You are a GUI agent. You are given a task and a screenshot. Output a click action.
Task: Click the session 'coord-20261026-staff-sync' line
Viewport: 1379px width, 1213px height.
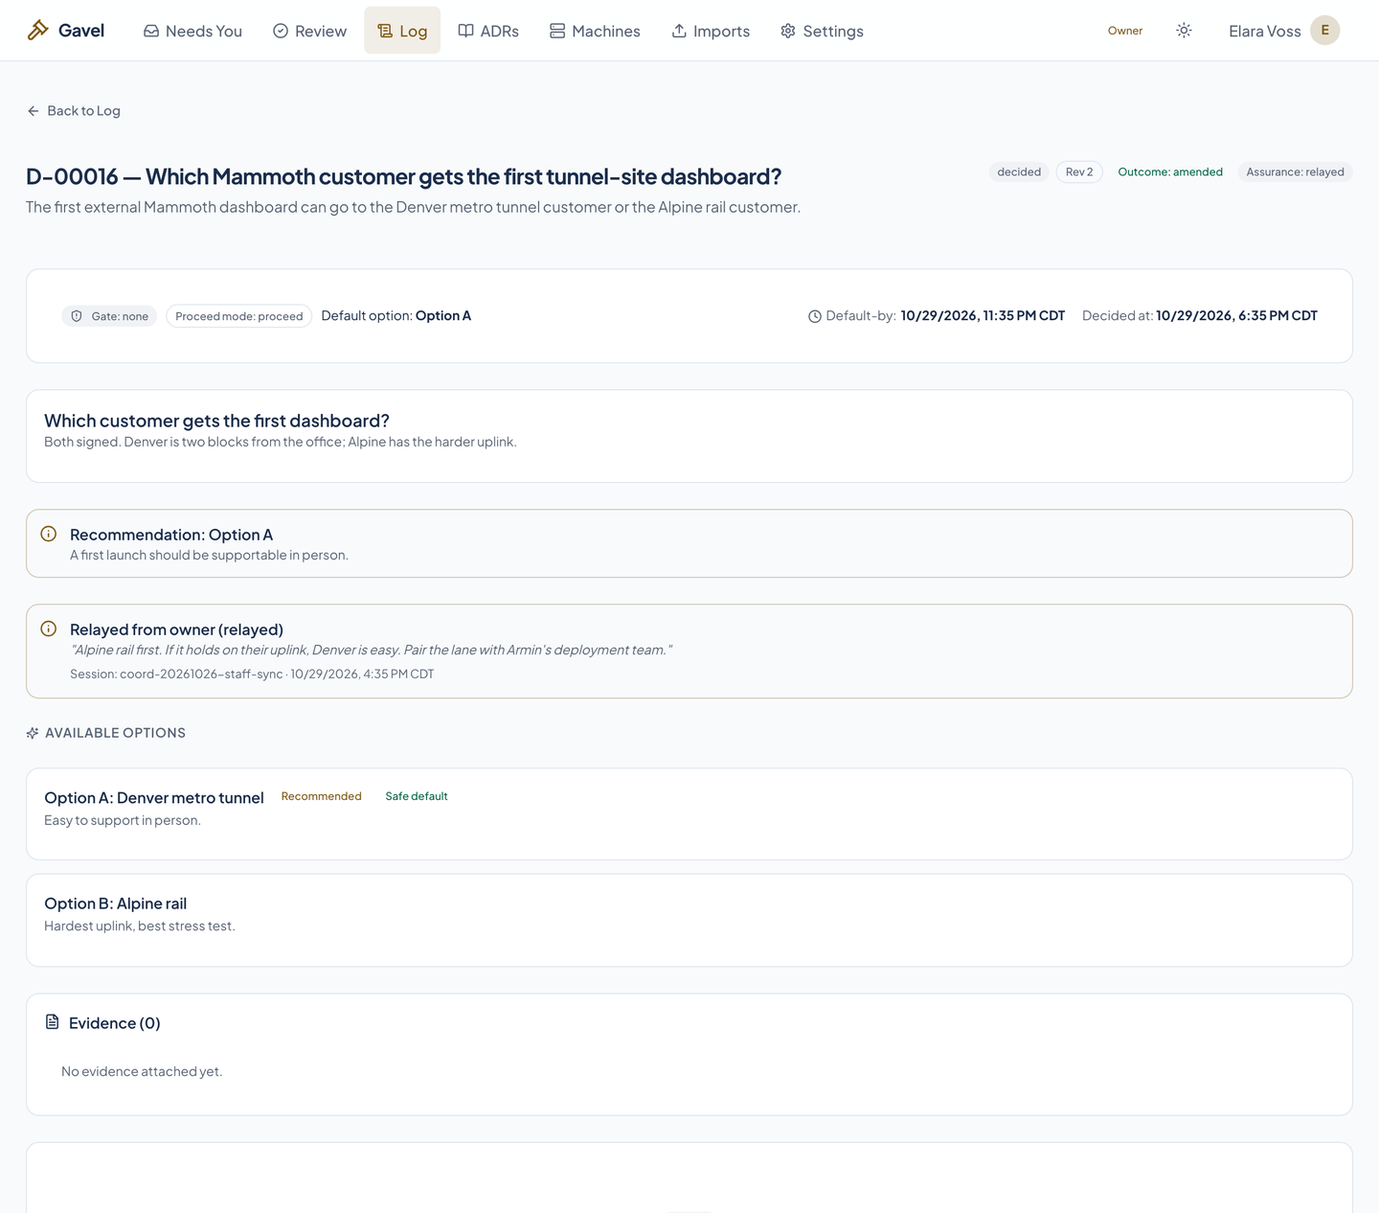click(252, 675)
